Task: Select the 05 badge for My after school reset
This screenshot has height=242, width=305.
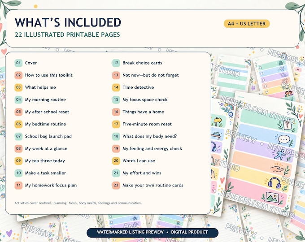Action: coord(18,112)
